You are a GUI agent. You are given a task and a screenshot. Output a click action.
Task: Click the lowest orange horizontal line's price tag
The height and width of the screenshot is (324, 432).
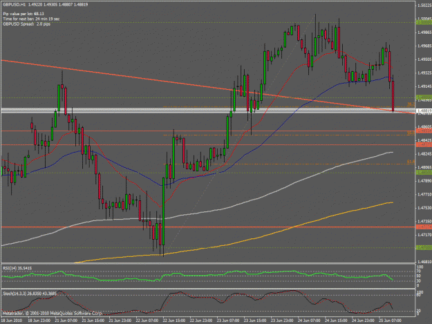pyautogui.click(x=424, y=227)
